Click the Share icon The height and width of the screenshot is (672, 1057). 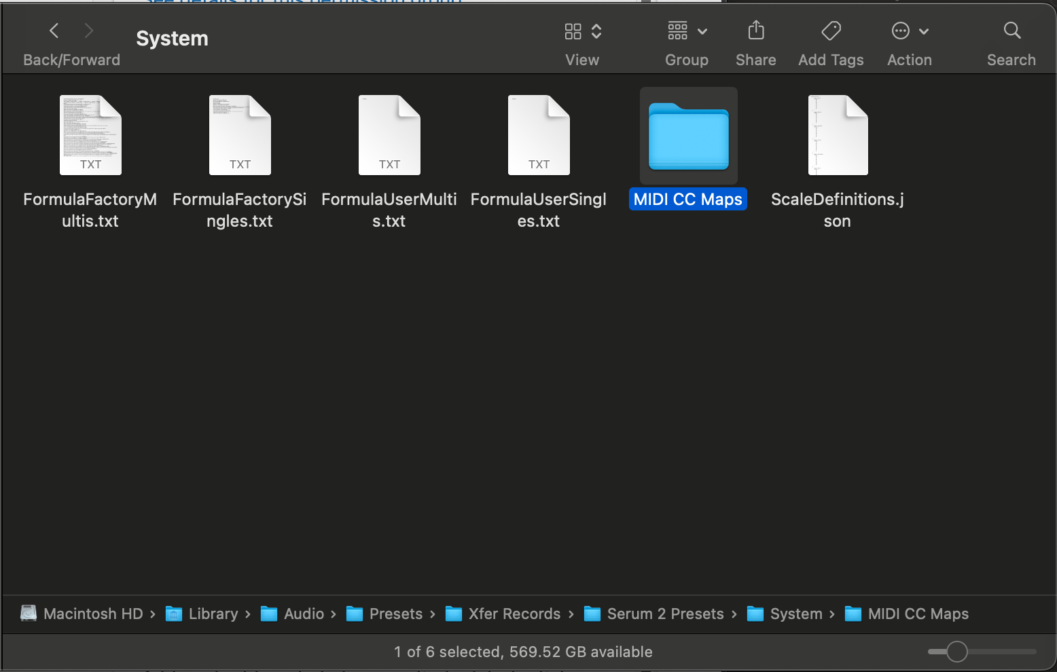point(756,30)
